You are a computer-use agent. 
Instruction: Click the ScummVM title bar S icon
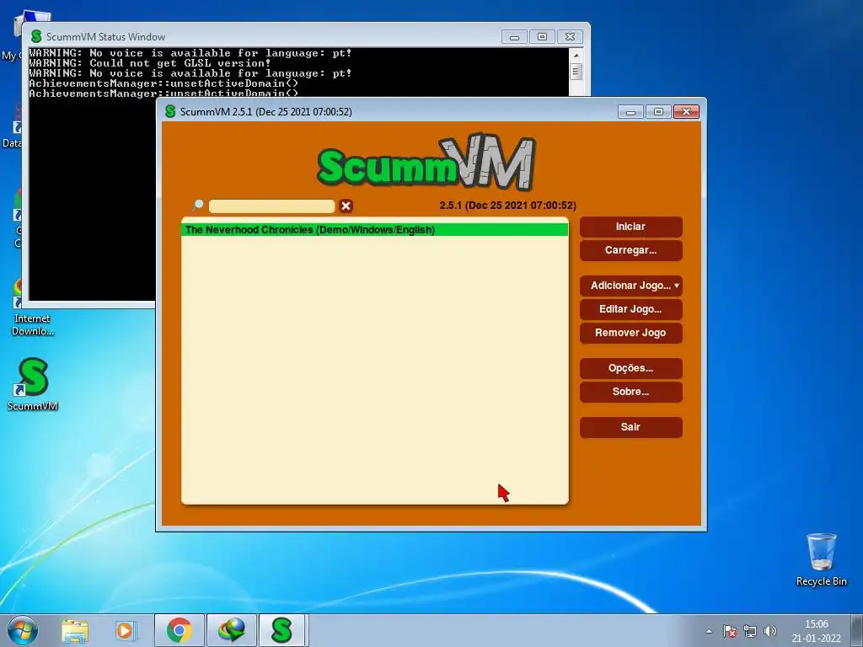point(170,111)
